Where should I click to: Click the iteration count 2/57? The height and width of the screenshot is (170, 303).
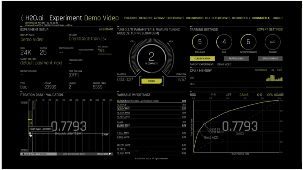(182, 80)
